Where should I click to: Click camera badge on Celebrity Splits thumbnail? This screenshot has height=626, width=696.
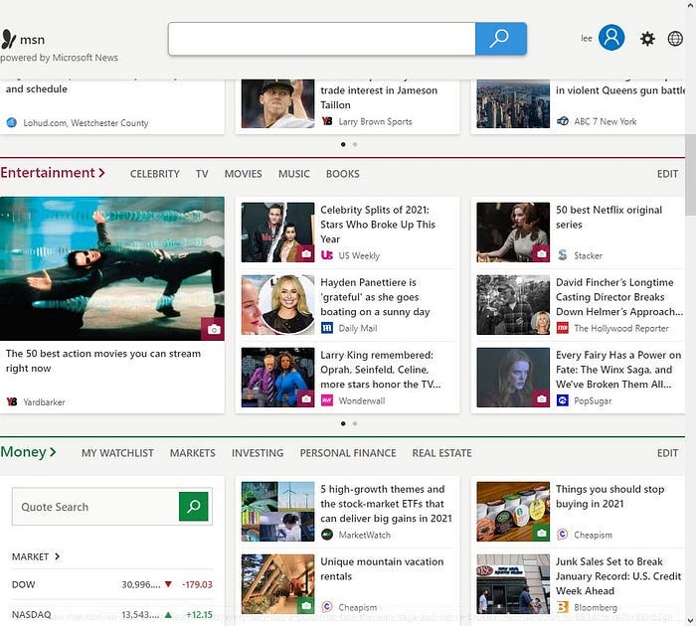point(305,253)
